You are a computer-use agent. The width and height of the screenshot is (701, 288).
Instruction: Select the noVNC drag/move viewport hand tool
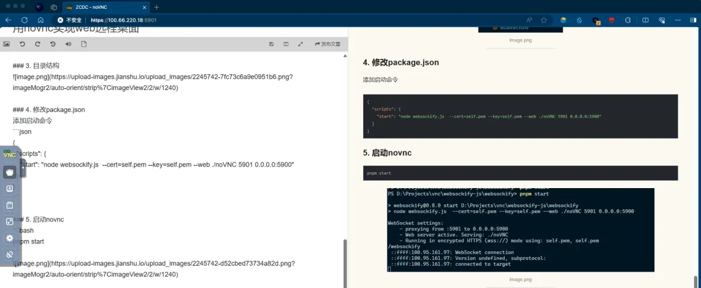pos(9,172)
